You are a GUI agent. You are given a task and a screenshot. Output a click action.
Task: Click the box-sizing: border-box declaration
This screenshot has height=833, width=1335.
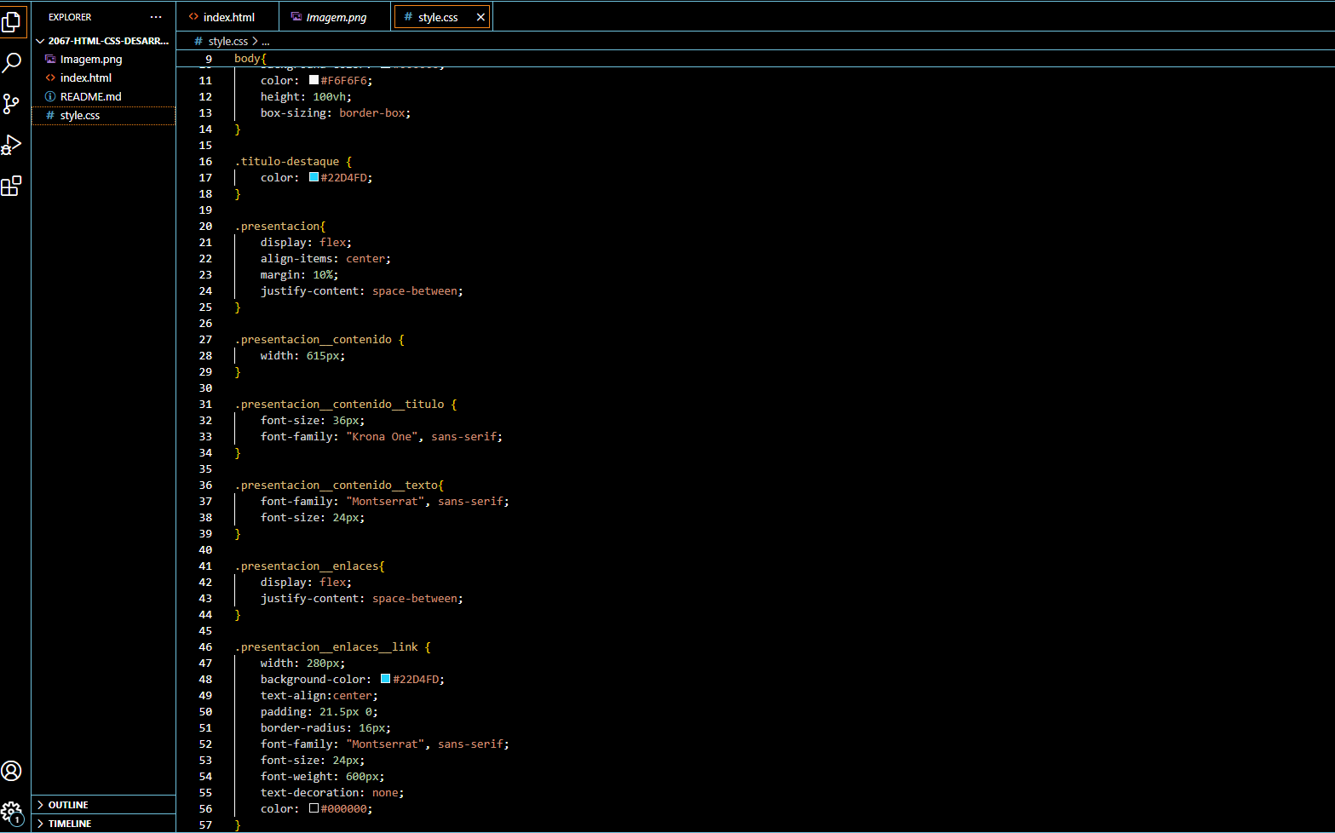336,112
